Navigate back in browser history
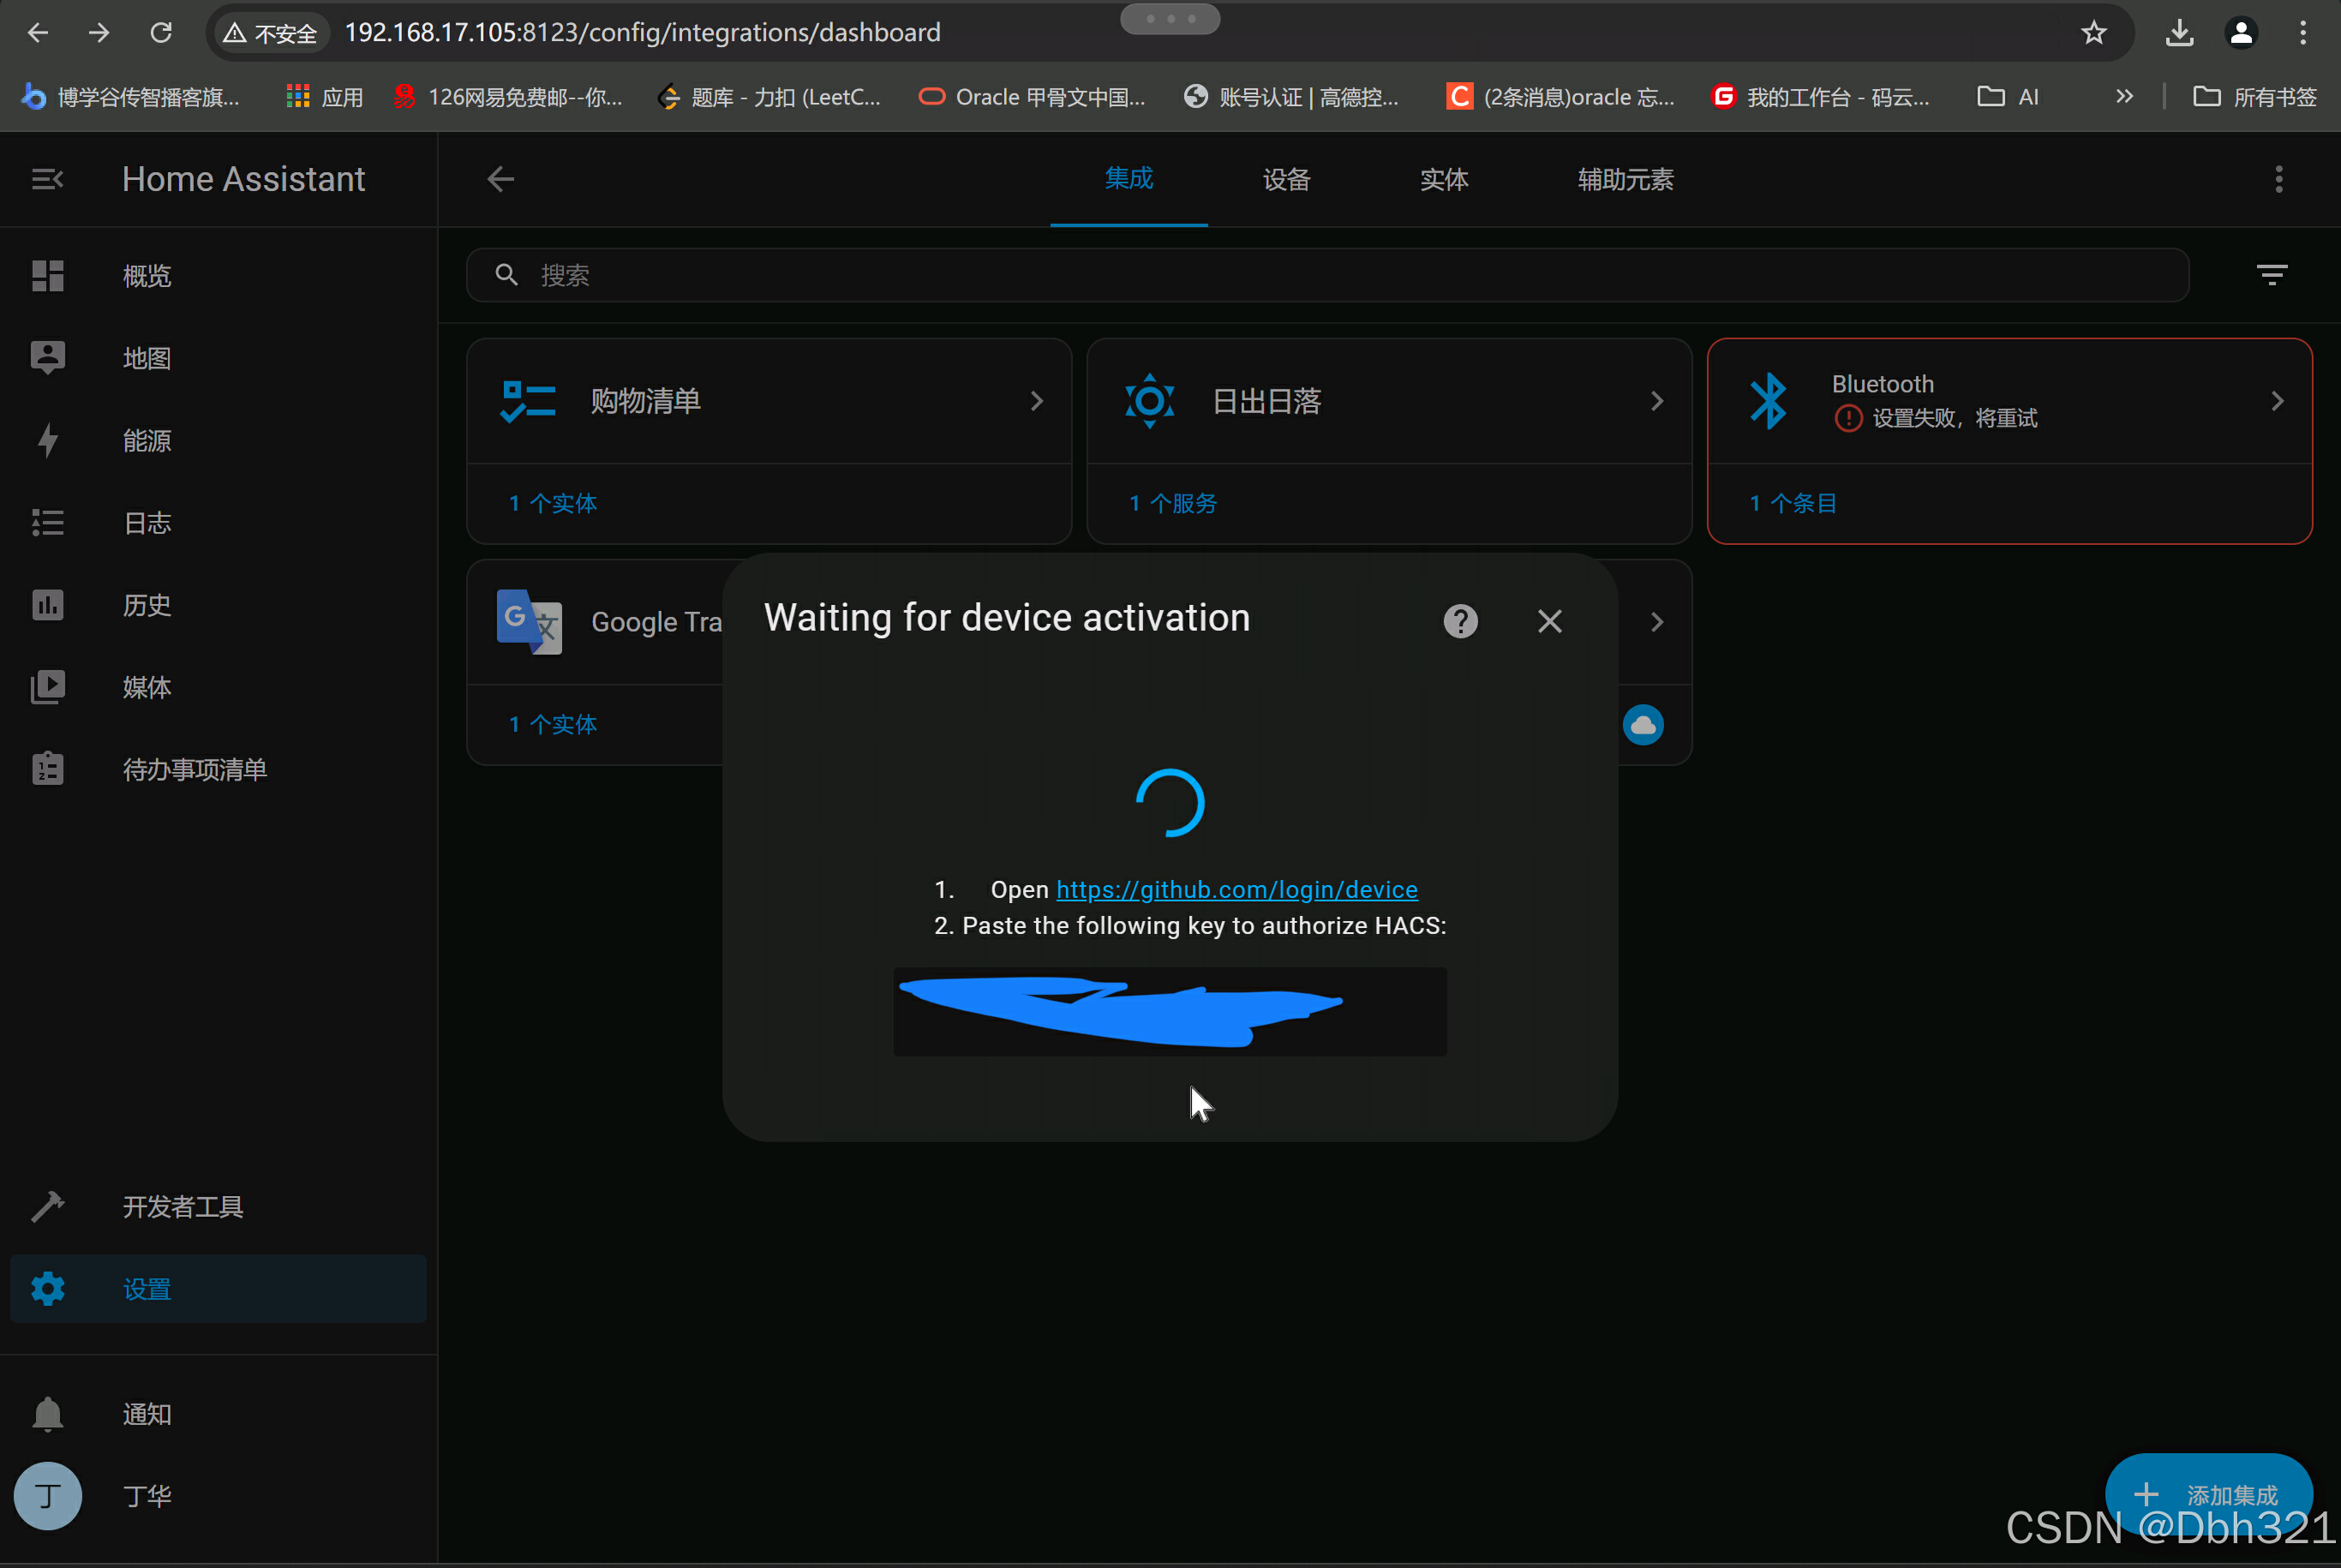The width and height of the screenshot is (2341, 1568). coord(38,33)
